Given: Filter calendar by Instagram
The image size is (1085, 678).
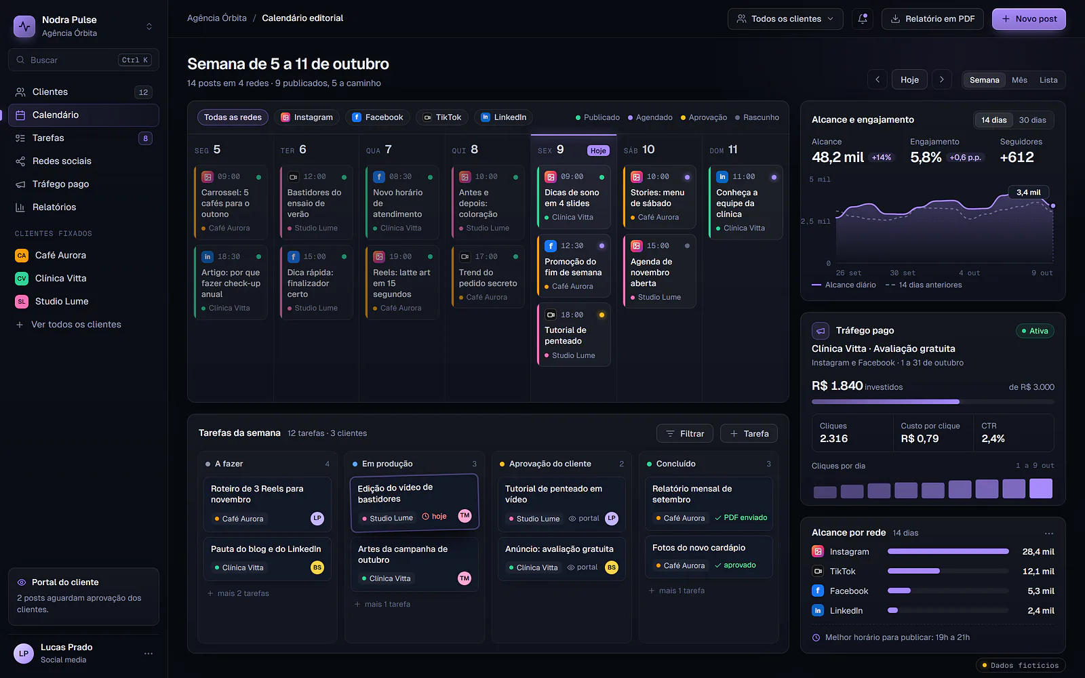Looking at the screenshot, I should [x=307, y=117].
